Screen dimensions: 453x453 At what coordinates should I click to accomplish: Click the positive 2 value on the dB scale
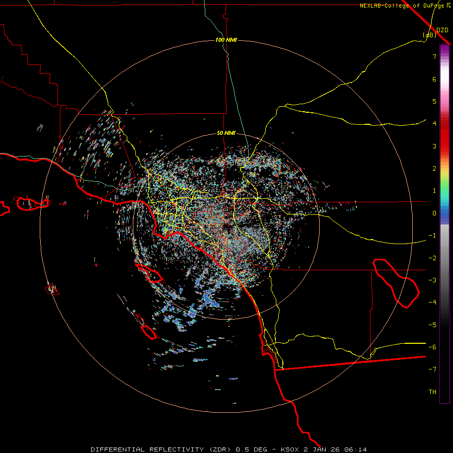coord(434,169)
